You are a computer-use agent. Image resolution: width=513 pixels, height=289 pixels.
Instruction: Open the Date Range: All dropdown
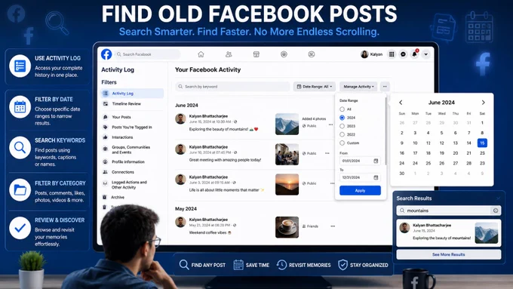(x=315, y=87)
